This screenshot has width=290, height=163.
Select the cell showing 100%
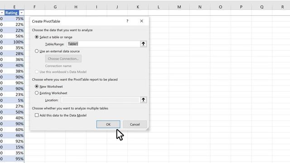coord(14,42)
